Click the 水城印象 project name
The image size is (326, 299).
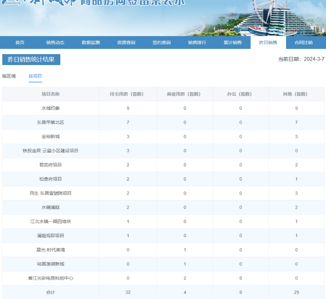pyautogui.click(x=51, y=108)
